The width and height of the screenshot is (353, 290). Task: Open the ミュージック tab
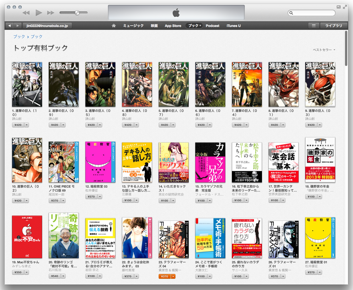(133, 26)
